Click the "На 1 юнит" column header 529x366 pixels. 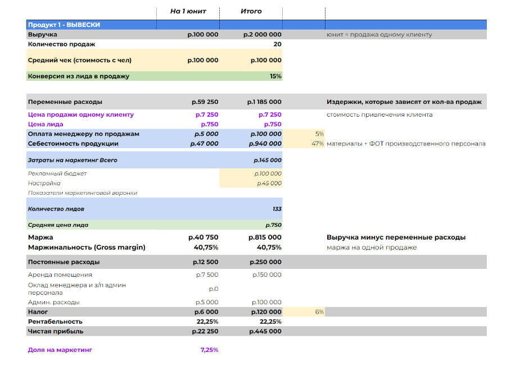point(188,11)
